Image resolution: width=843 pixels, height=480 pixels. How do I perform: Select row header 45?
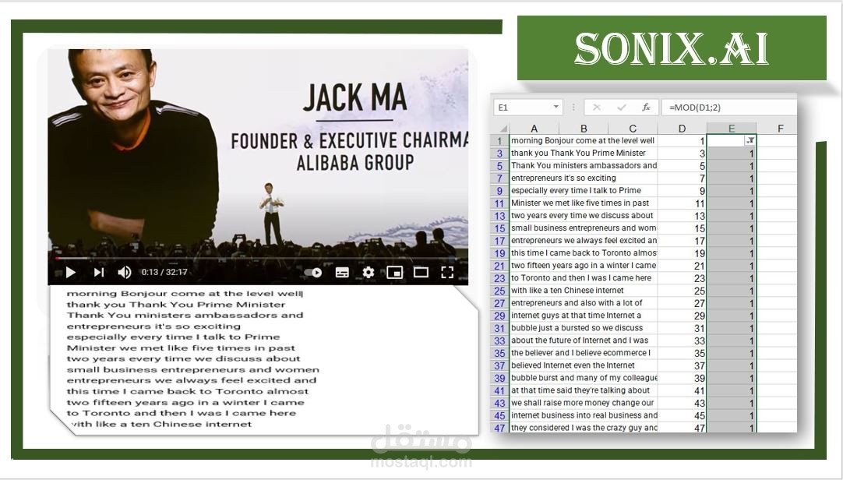coord(500,415)
